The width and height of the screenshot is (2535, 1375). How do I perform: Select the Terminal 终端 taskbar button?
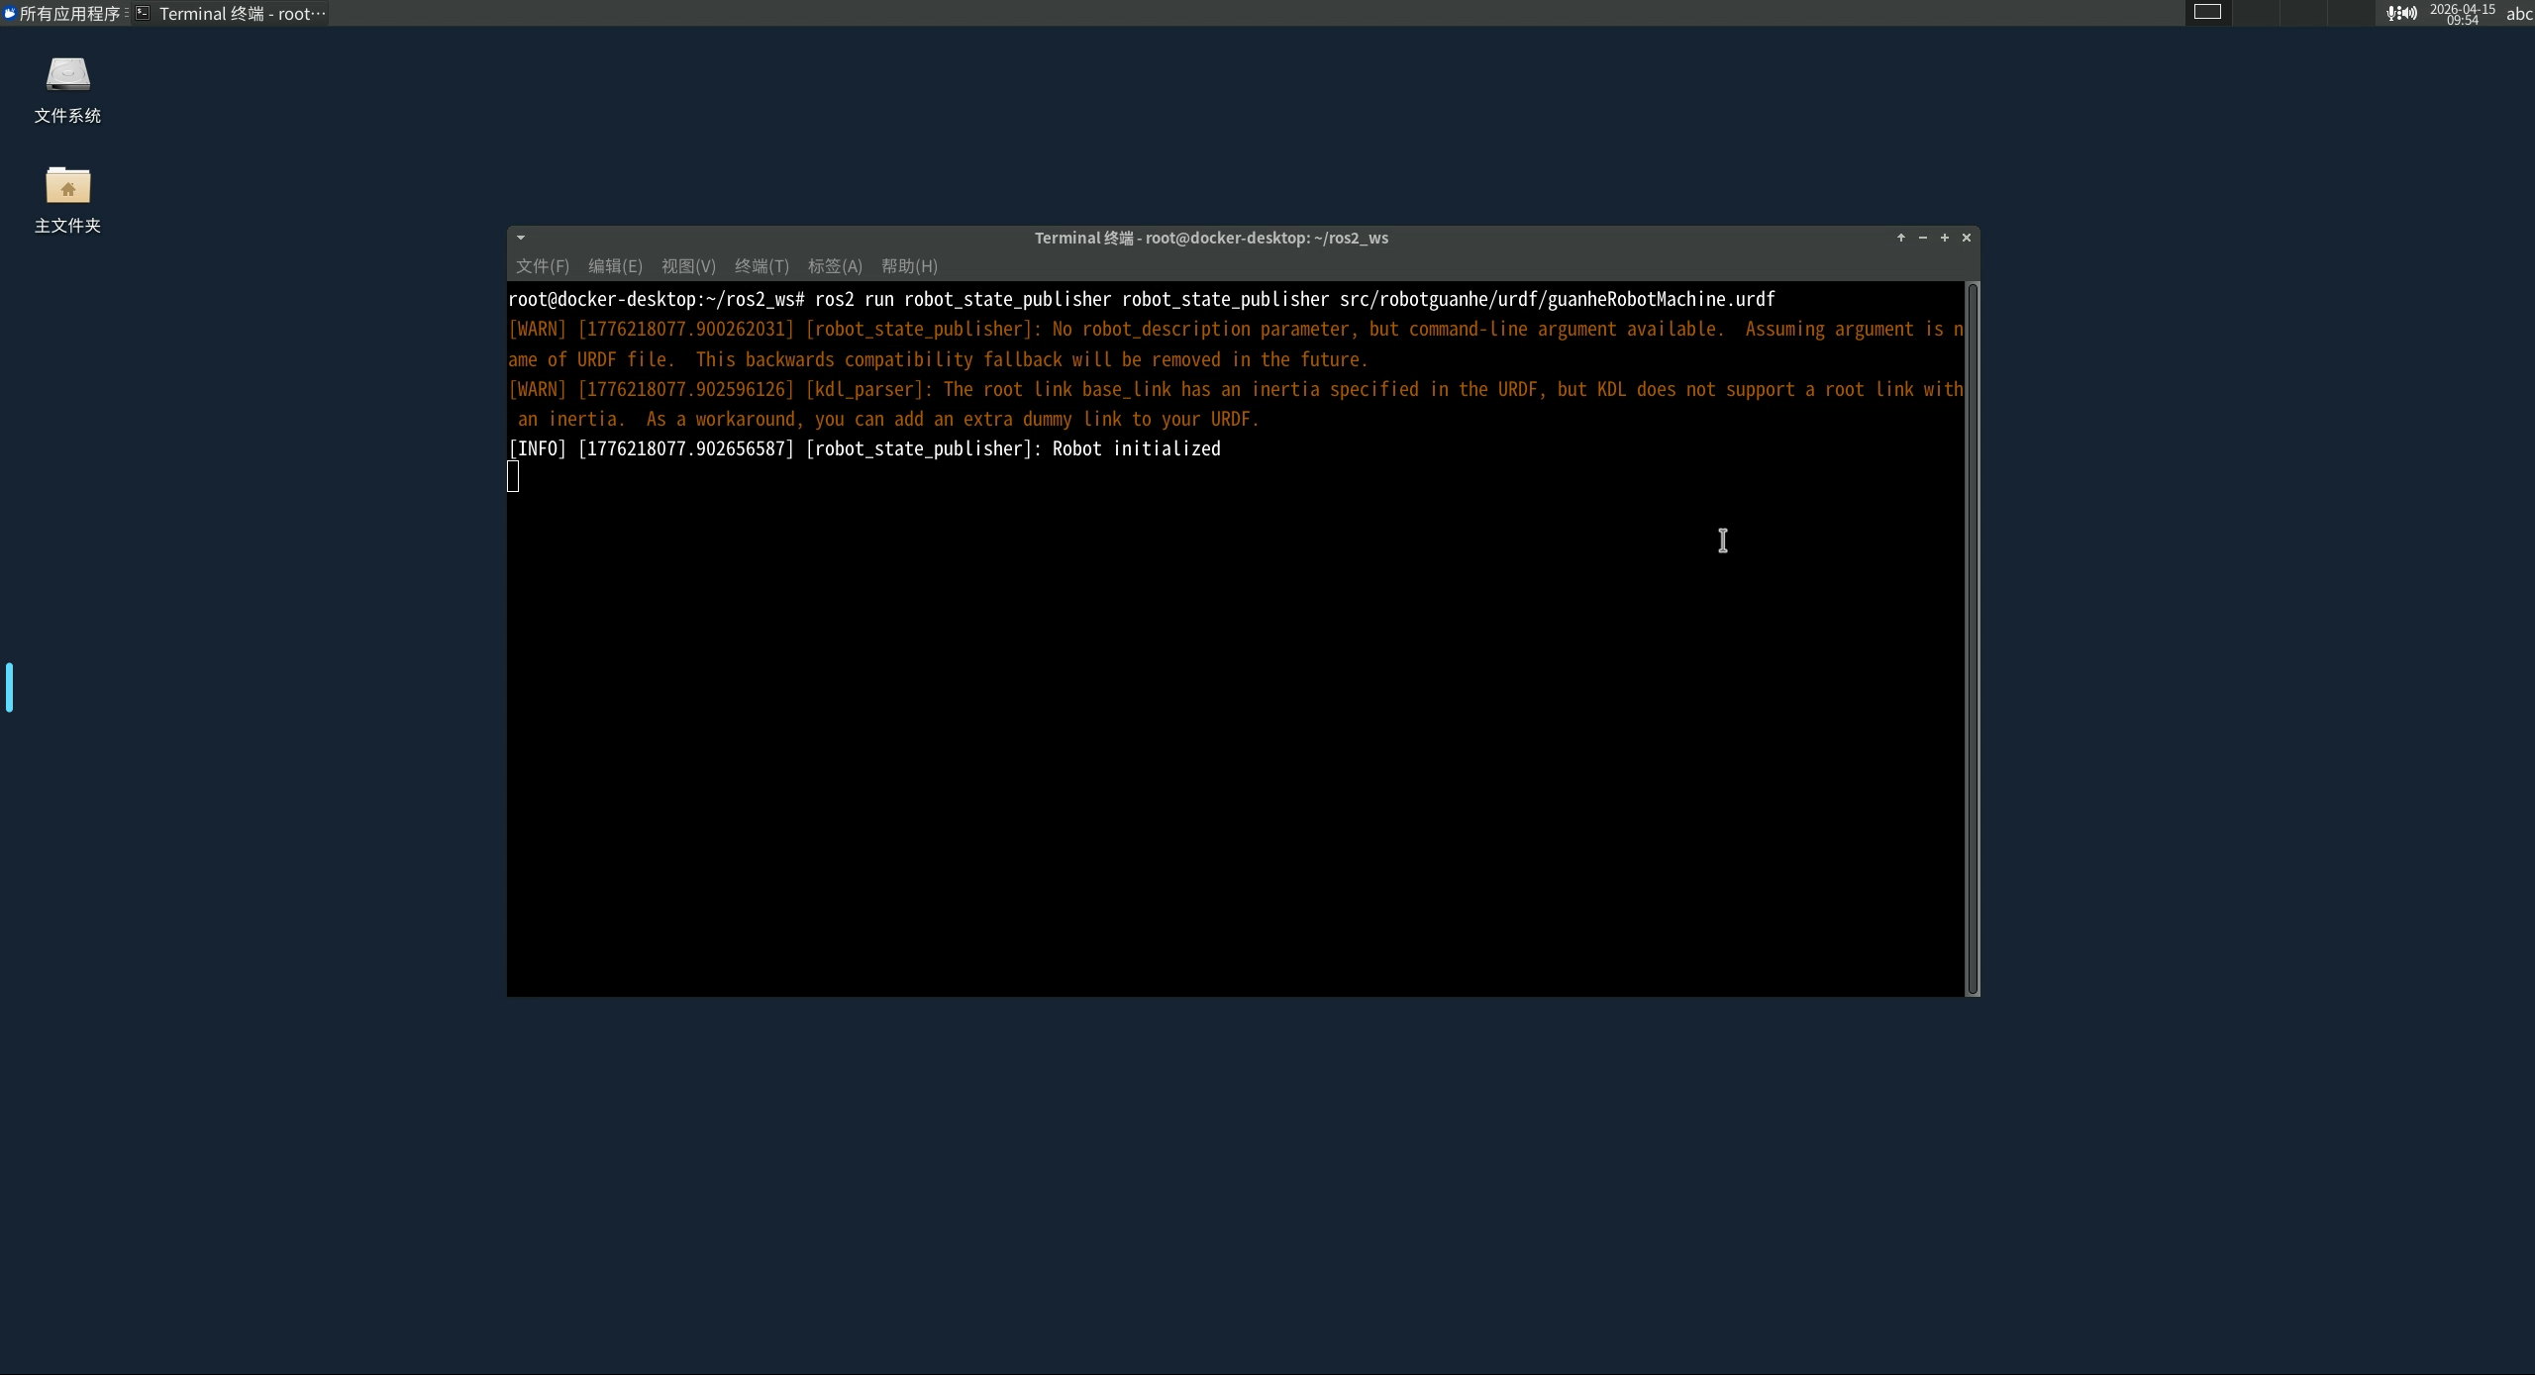[231, 13]
